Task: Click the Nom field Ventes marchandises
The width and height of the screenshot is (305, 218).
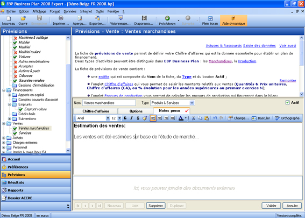Action: click(109, 103)
